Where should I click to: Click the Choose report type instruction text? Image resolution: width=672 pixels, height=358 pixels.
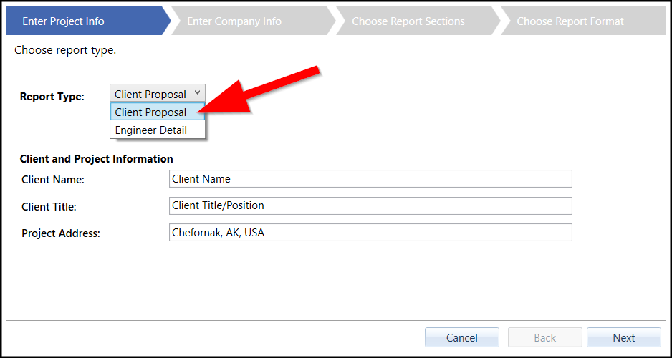[65, 51]
